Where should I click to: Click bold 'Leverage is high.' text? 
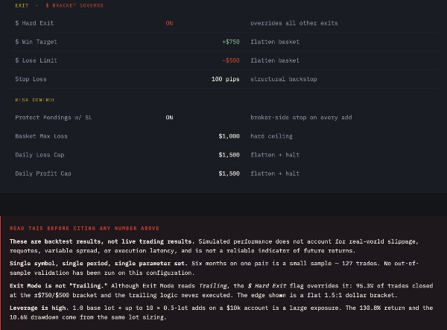[x=39, y=308]
